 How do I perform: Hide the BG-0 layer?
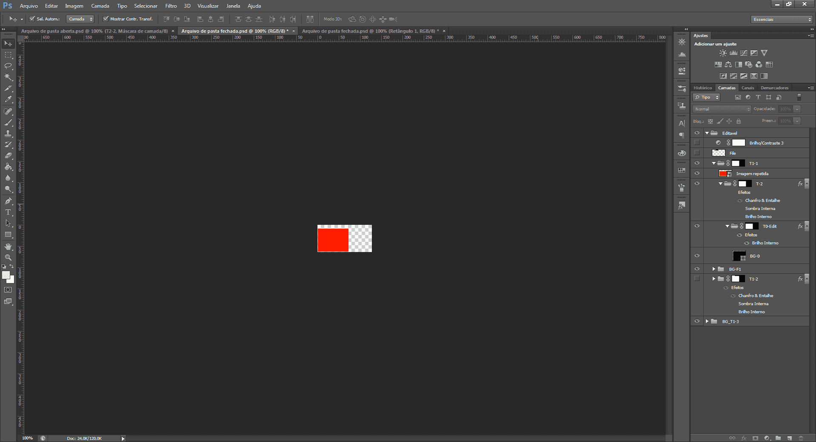(x=697, y=256)
